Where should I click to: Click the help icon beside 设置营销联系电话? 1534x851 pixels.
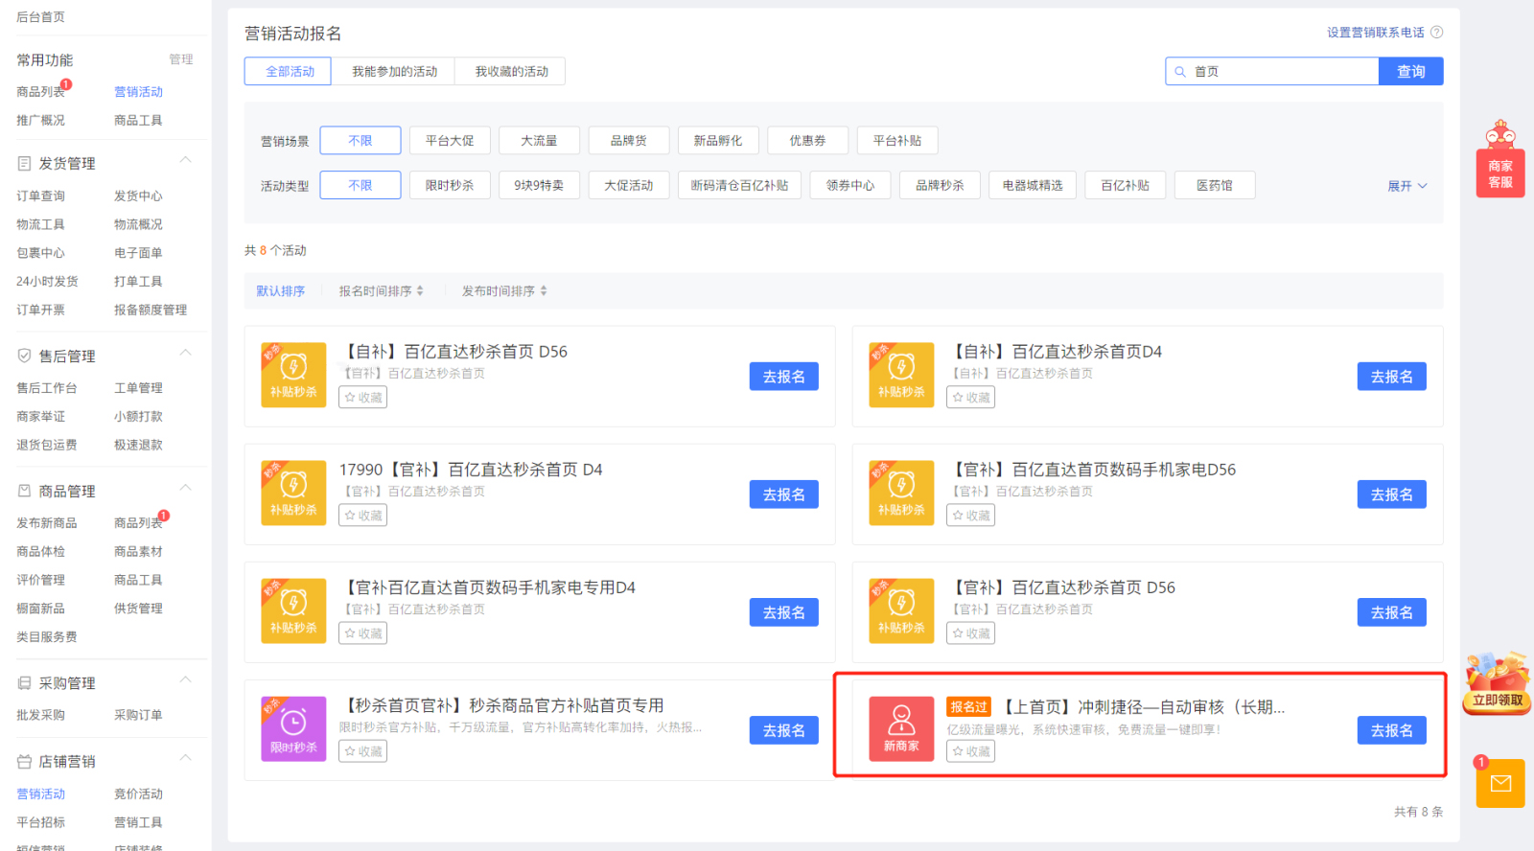pyautogui.click(x=1436, y=33)
